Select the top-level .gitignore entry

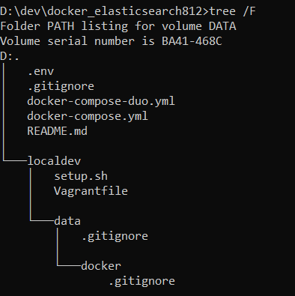click(61, 87)
